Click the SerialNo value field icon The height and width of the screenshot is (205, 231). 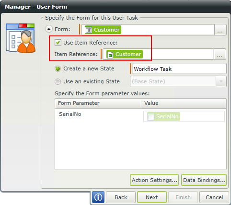click(150, 116)
